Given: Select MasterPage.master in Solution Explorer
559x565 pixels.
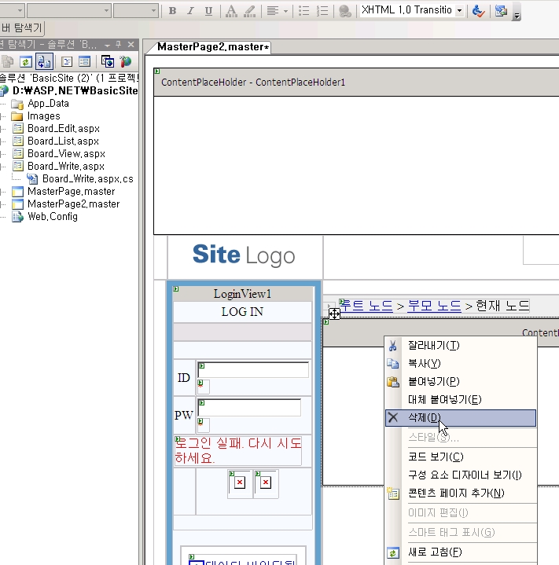Looking at the screenshot, I should click(71, 191).
